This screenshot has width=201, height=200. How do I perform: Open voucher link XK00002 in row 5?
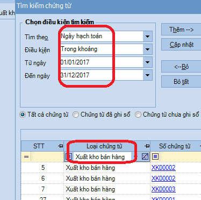pyautogui.click(x=163, y=168)
